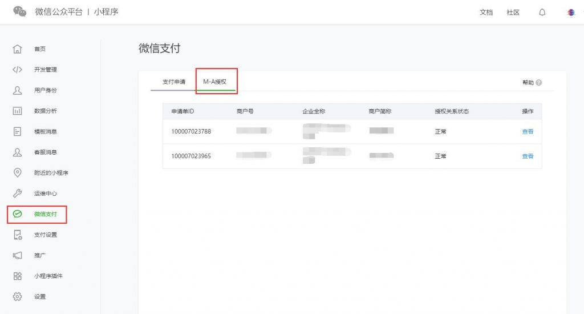Click the 微信公众平台 title in the header
The image size is (584, 314).
pos(59,11)
